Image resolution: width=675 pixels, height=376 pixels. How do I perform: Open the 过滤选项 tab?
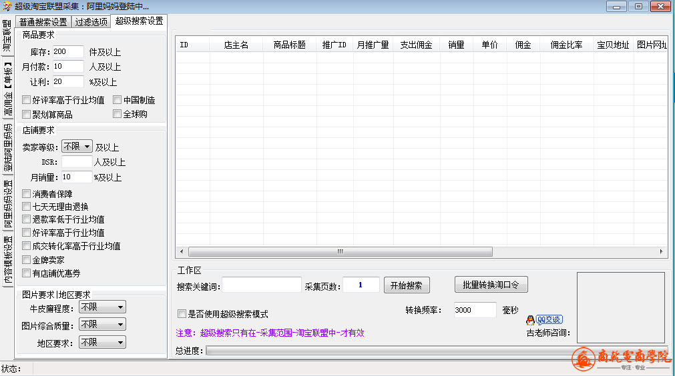(x=91, y=21)
